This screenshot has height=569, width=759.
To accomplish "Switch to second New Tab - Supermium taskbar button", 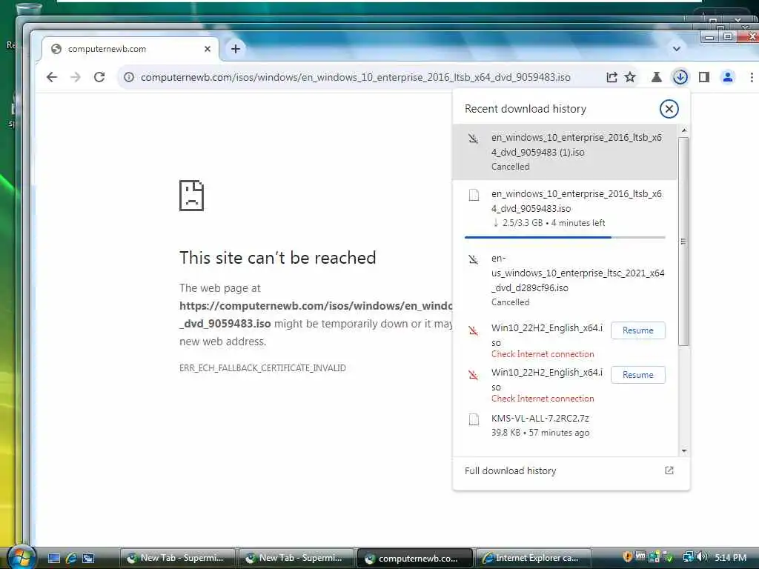I will click(x=296, y=558).
